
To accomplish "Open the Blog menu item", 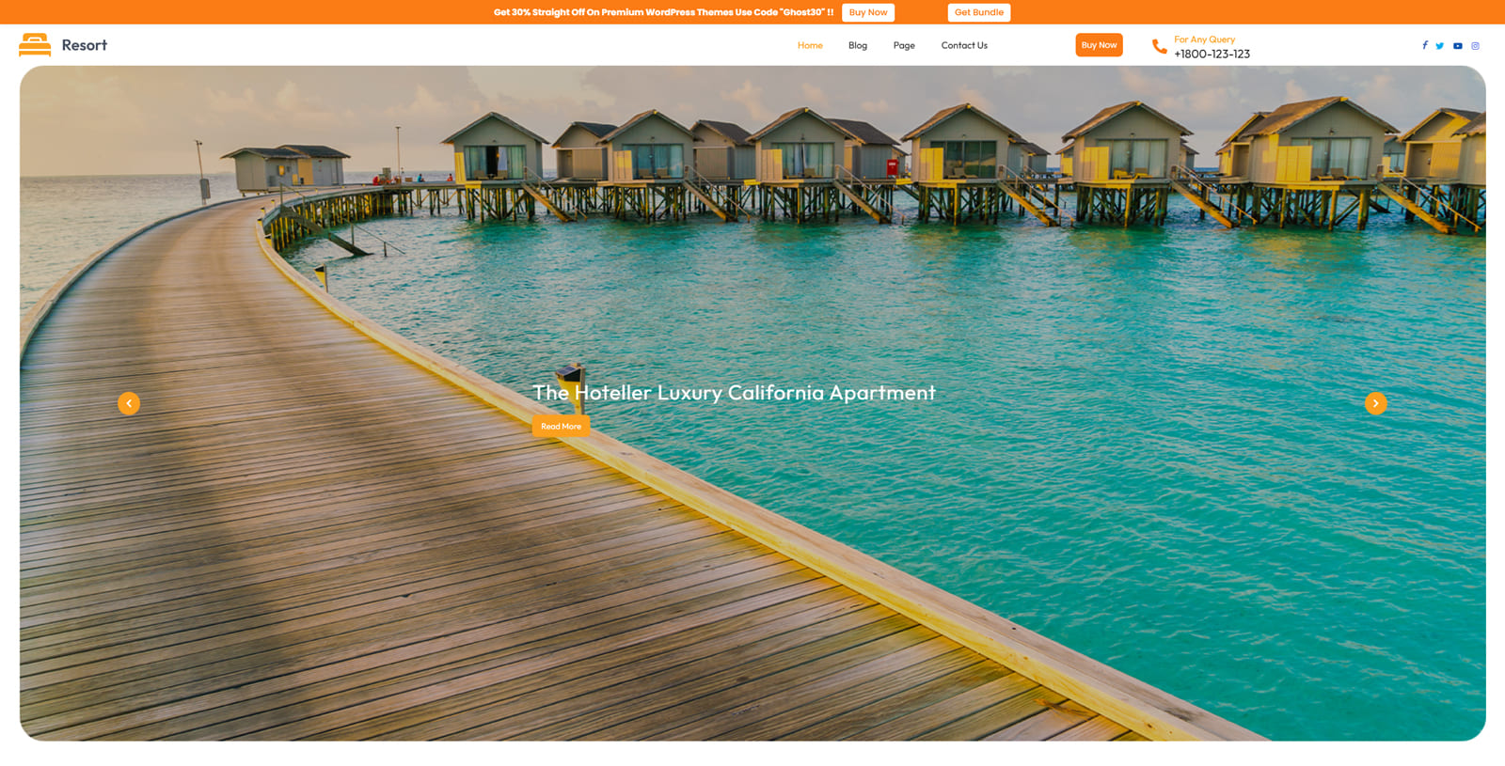I will coord(858,45).
